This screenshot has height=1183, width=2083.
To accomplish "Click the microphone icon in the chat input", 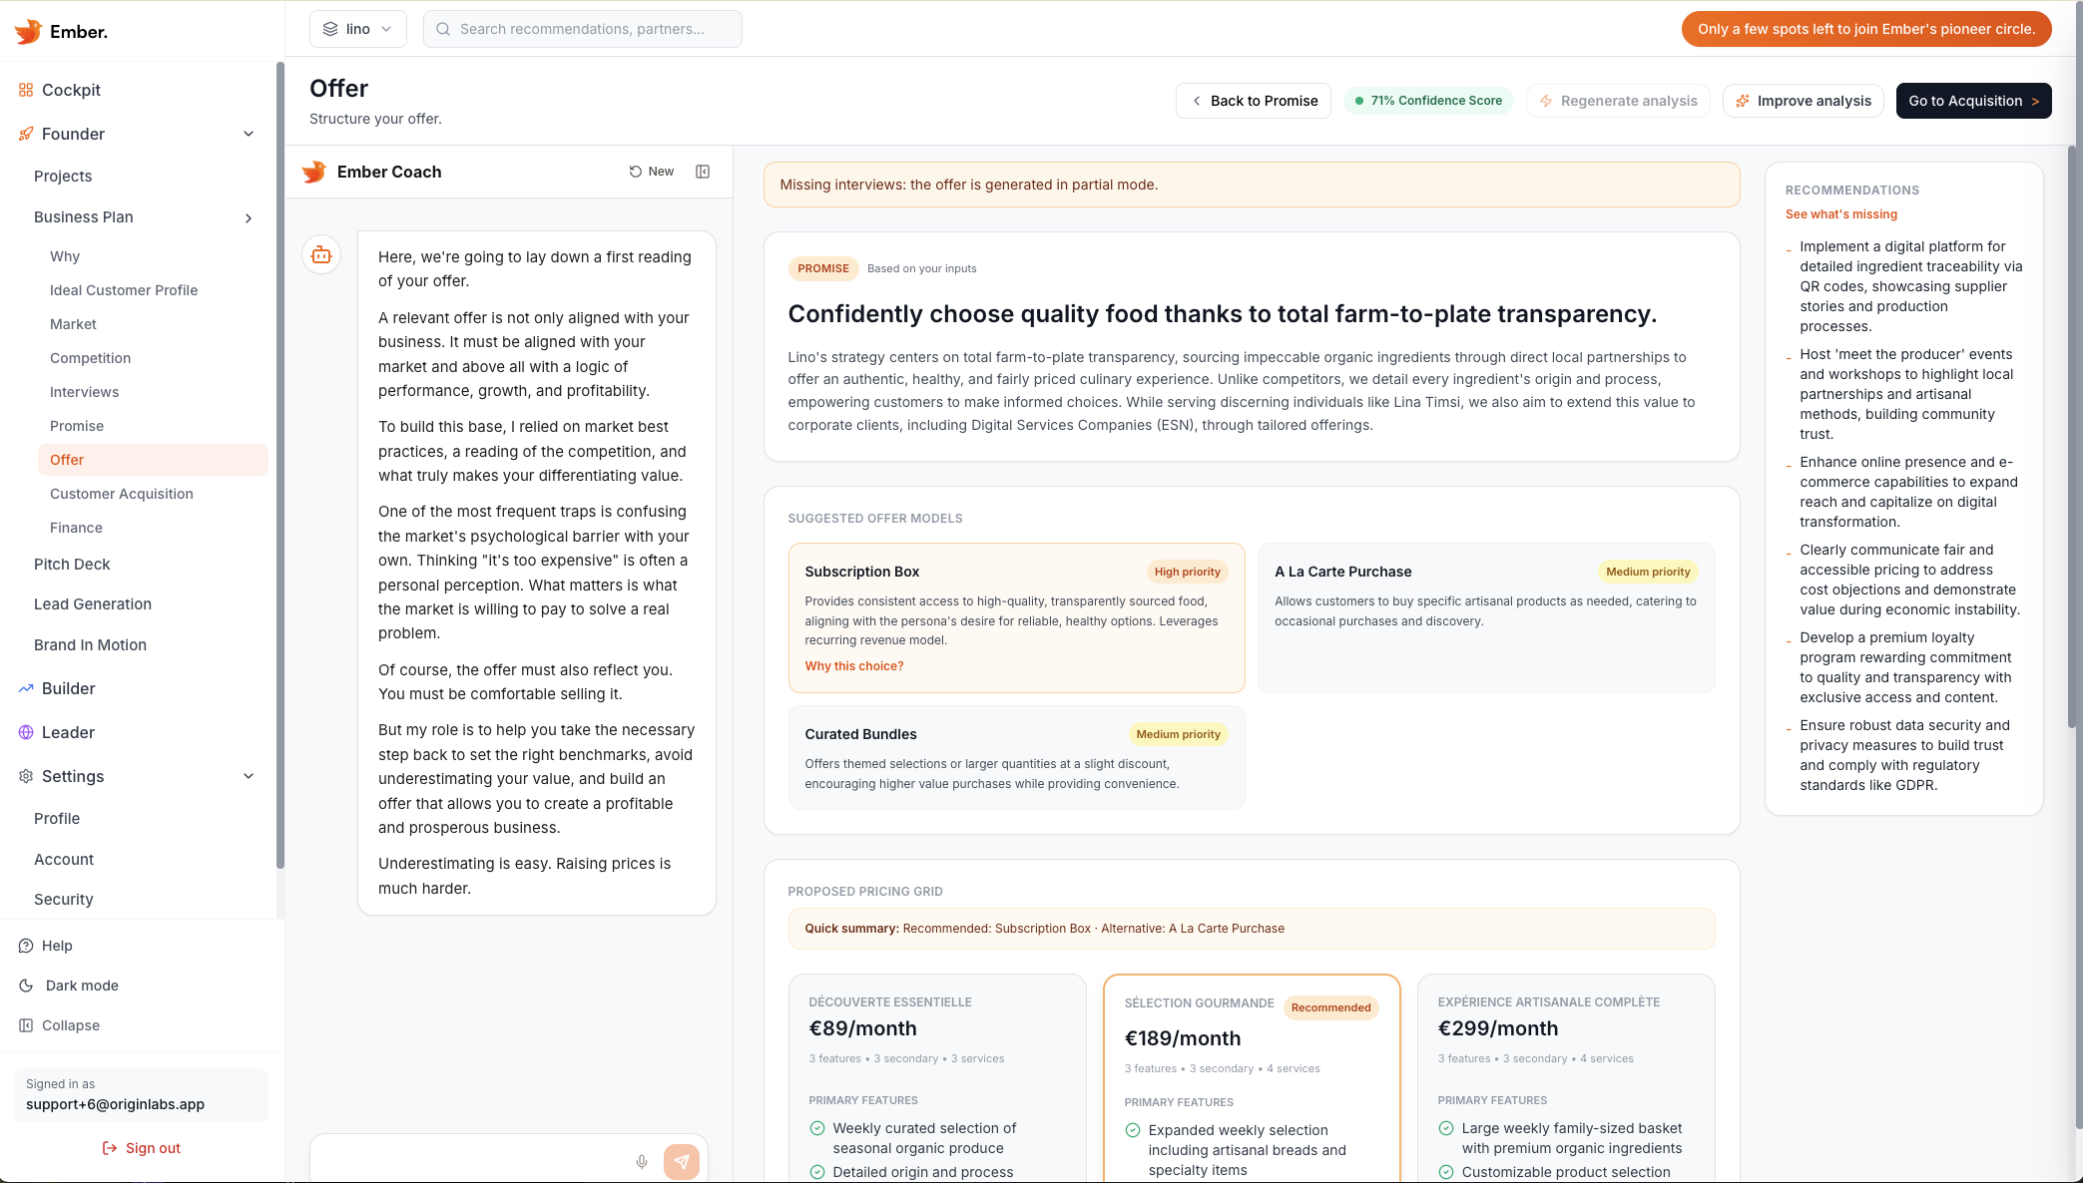I will [x=642, y=1161].
